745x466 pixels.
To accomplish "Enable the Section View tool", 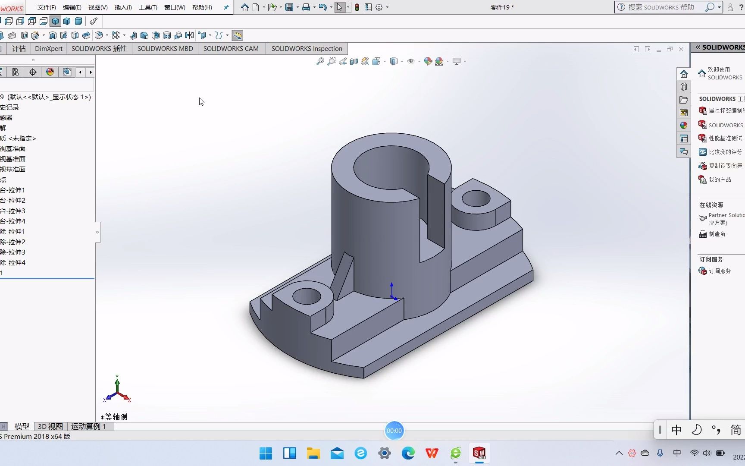I will (x=354, y=61).
